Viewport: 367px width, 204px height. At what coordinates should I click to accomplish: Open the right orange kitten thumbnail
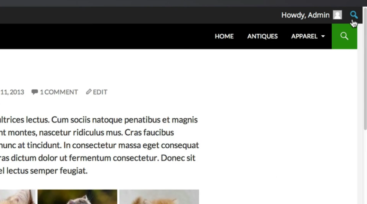[x=159, y=197]
